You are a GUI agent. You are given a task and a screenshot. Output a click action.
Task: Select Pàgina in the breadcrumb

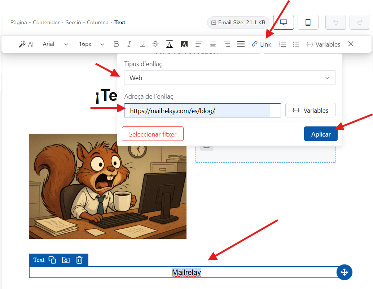tap(18, 22)
